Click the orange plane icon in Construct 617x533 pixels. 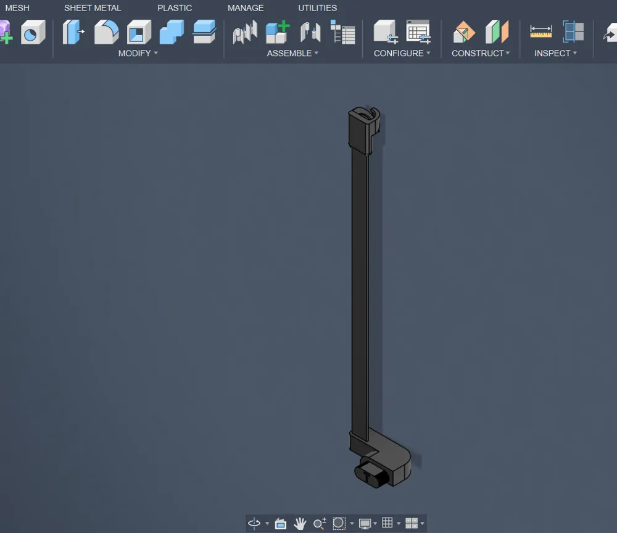tap(464, 32)
